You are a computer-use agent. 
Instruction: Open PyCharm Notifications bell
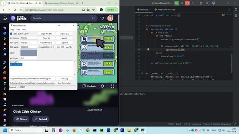(236, 10)
